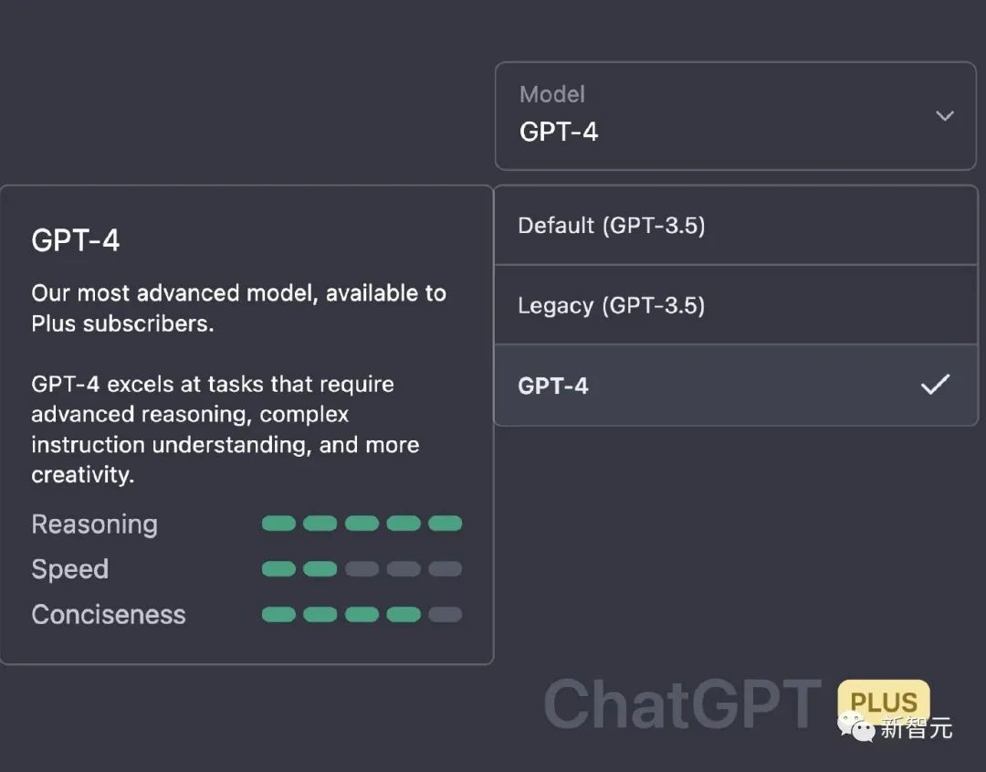Screen dimensions: 986x772
Task: Click the gray Conciseness bar segment
Action: click(446, 614)
